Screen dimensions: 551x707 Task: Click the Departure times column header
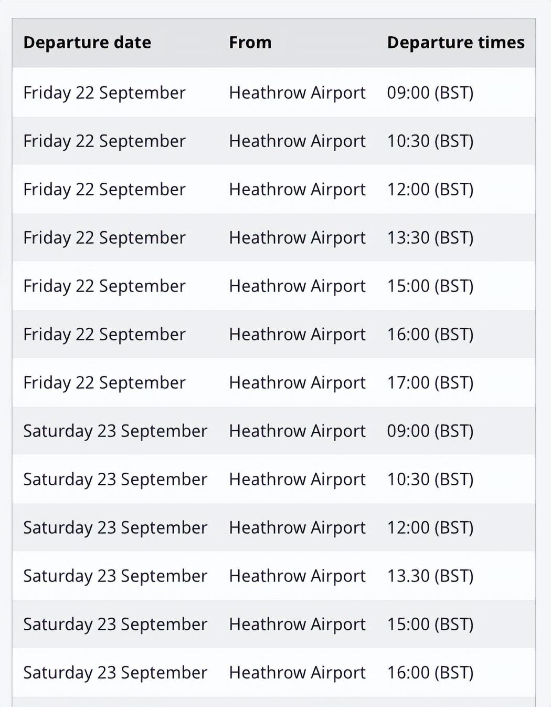455,43
